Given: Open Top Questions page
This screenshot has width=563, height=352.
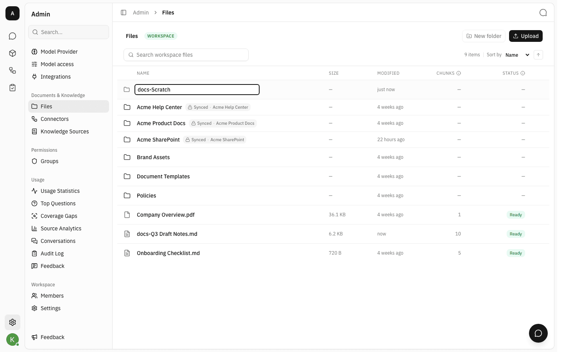Looking at the screenshot, I should [x=68, y=203].
